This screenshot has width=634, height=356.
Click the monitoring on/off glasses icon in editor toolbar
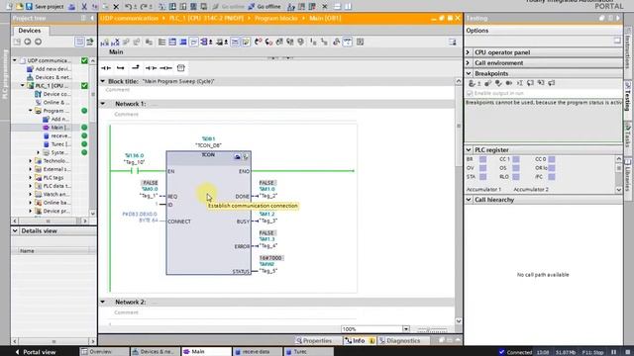click(x=348, y=42)
